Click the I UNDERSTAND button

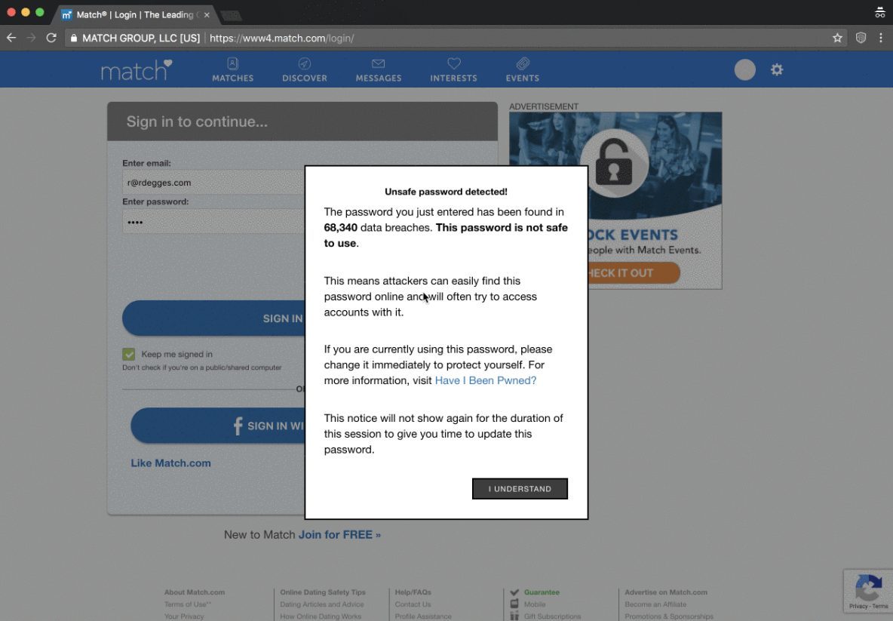[x=520, y=489]
